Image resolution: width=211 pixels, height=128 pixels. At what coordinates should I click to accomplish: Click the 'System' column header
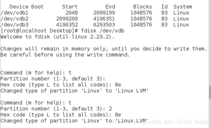click(x=183, y=7)
